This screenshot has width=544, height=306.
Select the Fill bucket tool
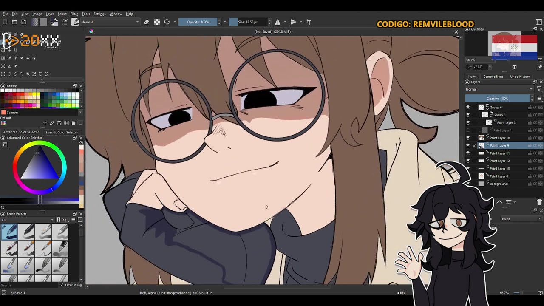pos(28,58)
